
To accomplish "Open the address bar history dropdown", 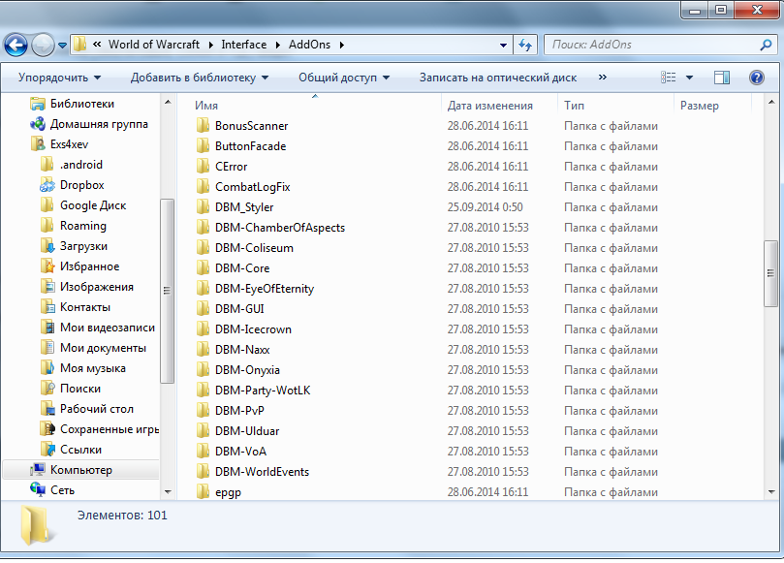I will (503, 45).
